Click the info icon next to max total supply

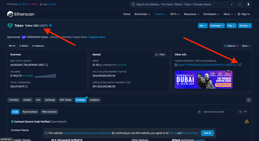(x=47, y=65)
